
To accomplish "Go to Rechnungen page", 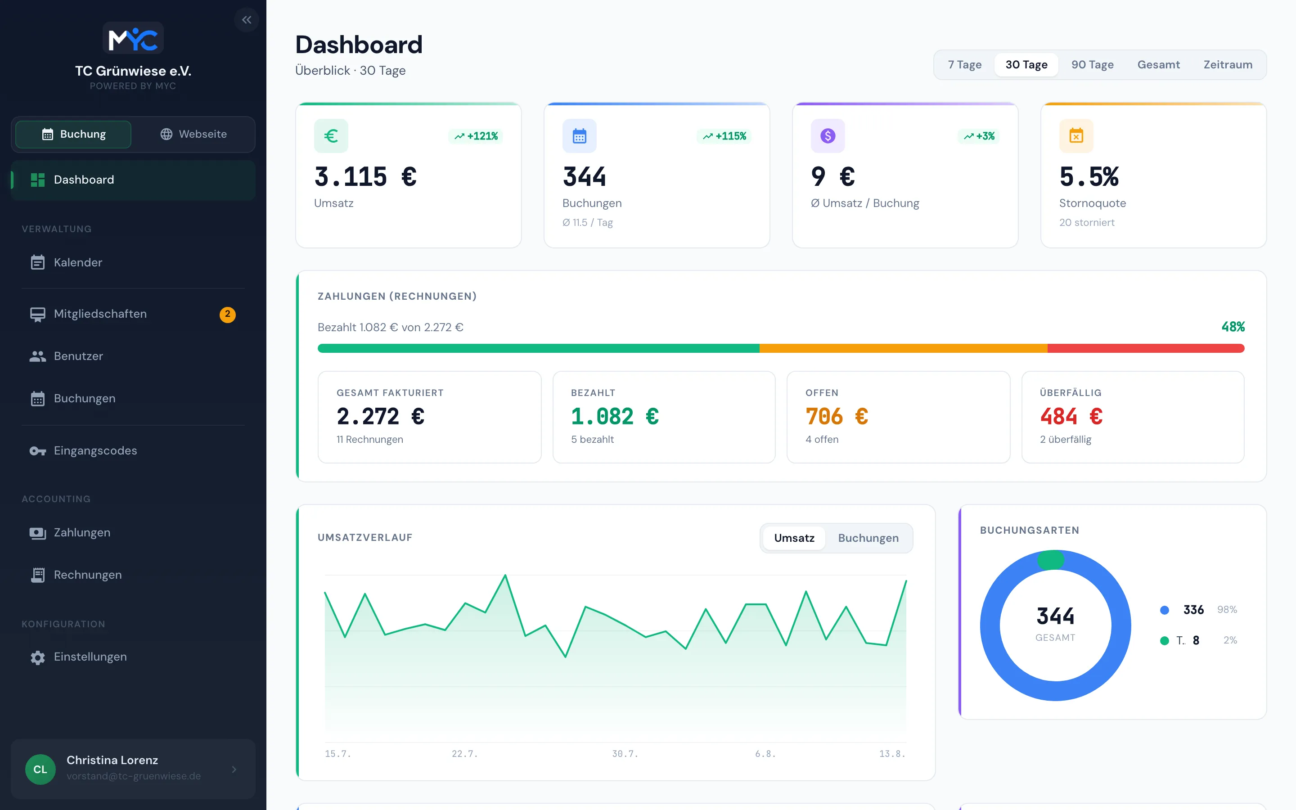I will [x=133, y=575].
